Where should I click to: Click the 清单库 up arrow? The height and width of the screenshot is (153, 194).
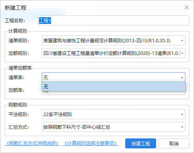(182, 77)
